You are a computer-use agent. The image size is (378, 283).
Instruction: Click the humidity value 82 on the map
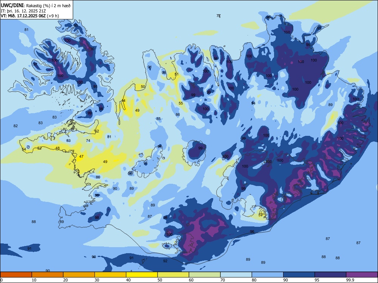tap(15, 126)
